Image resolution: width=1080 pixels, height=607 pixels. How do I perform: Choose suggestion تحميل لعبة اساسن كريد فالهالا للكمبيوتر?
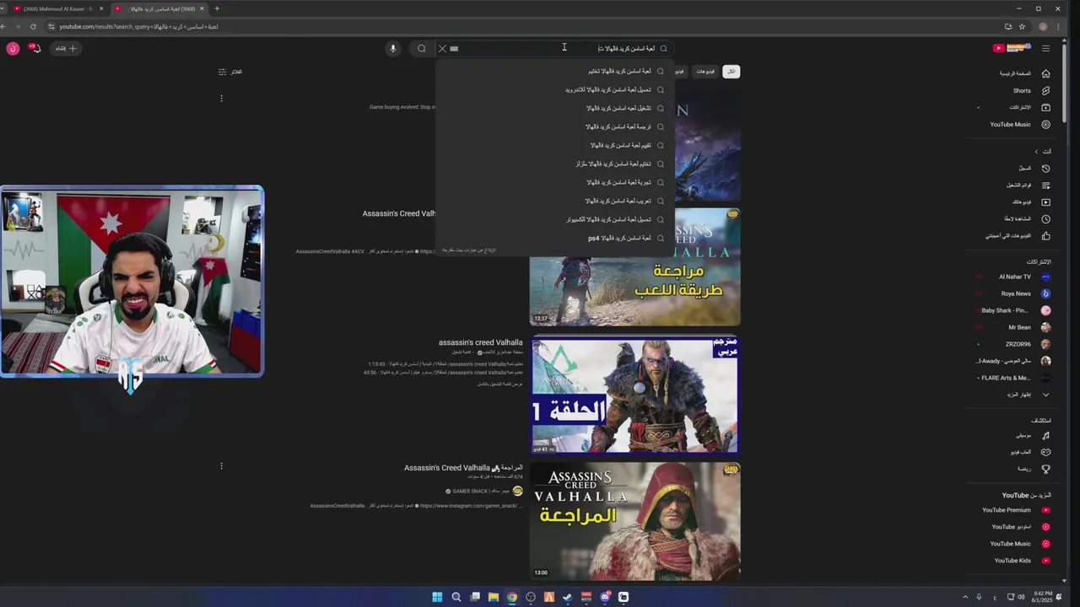(x=555, y=219)
